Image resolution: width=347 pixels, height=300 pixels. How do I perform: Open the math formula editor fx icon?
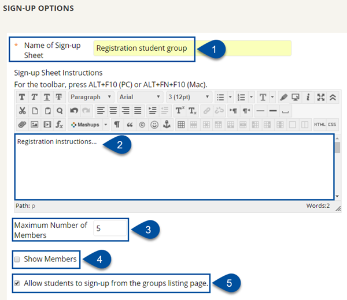[59, 125]
